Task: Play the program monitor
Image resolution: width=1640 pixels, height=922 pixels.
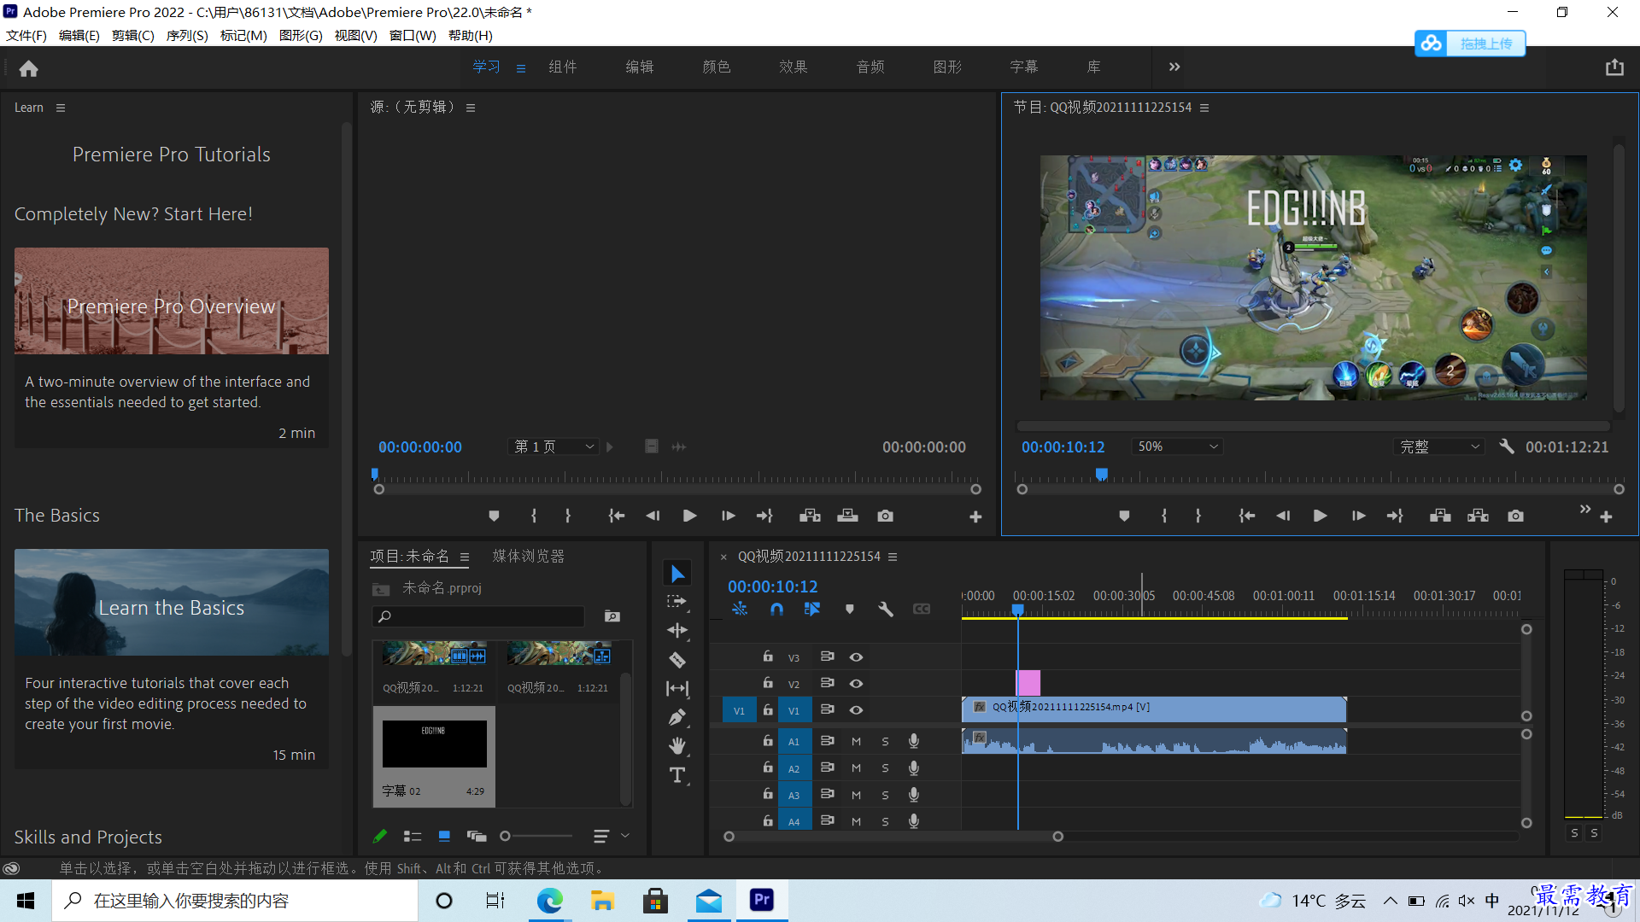Action: point(1320,516)
